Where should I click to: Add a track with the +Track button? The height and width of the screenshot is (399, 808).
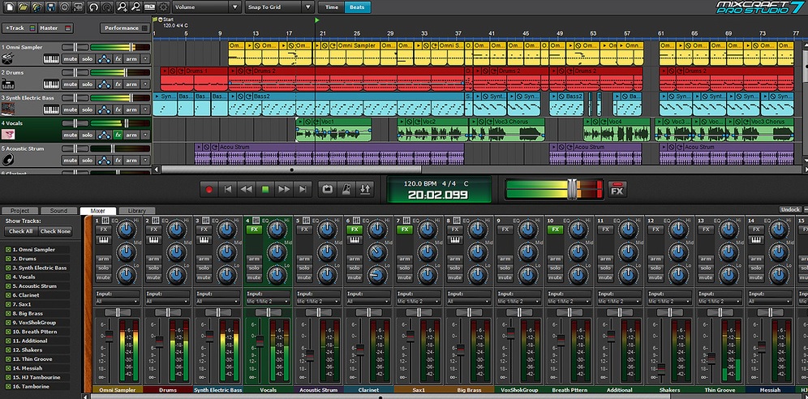pos(19,28)
